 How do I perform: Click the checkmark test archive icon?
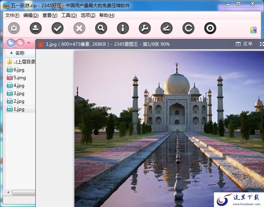58,28
